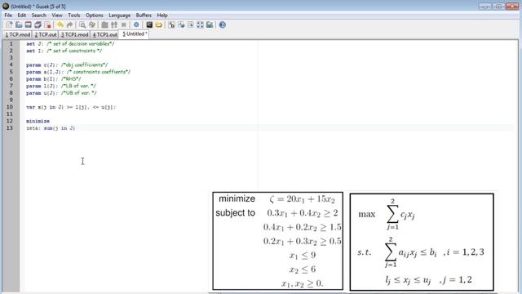Click the blue gear Go icon
The height and width of the screenshot is (294, 522).
[136, 24]
